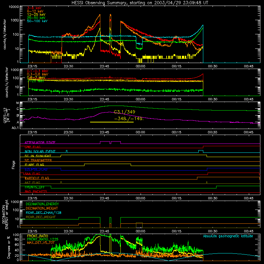This screenshot has width=264, height=264.
Task: Select the BAD_PACKETS flag label
Action: tap(36, 192)
